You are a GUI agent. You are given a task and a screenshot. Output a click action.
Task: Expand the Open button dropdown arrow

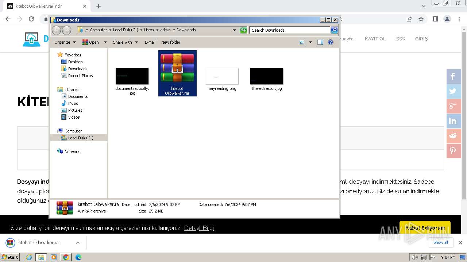pos(105,42)
